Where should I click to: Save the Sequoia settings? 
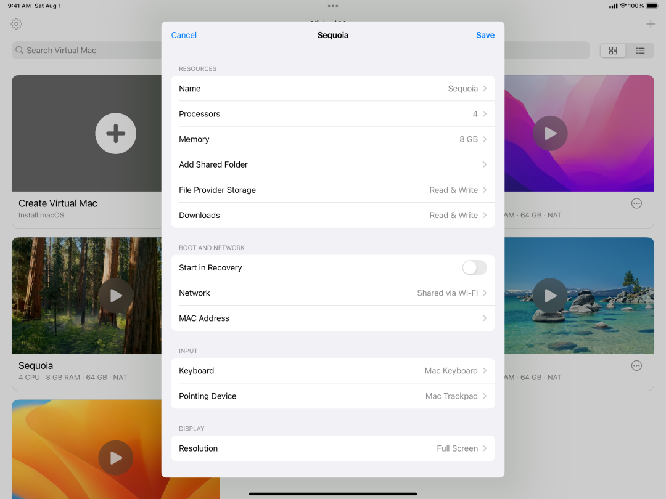tap(485, 35)
